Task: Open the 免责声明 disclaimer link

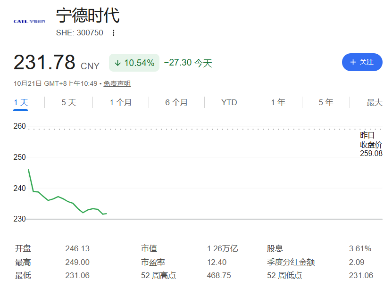Action: [x=117, y=83]
